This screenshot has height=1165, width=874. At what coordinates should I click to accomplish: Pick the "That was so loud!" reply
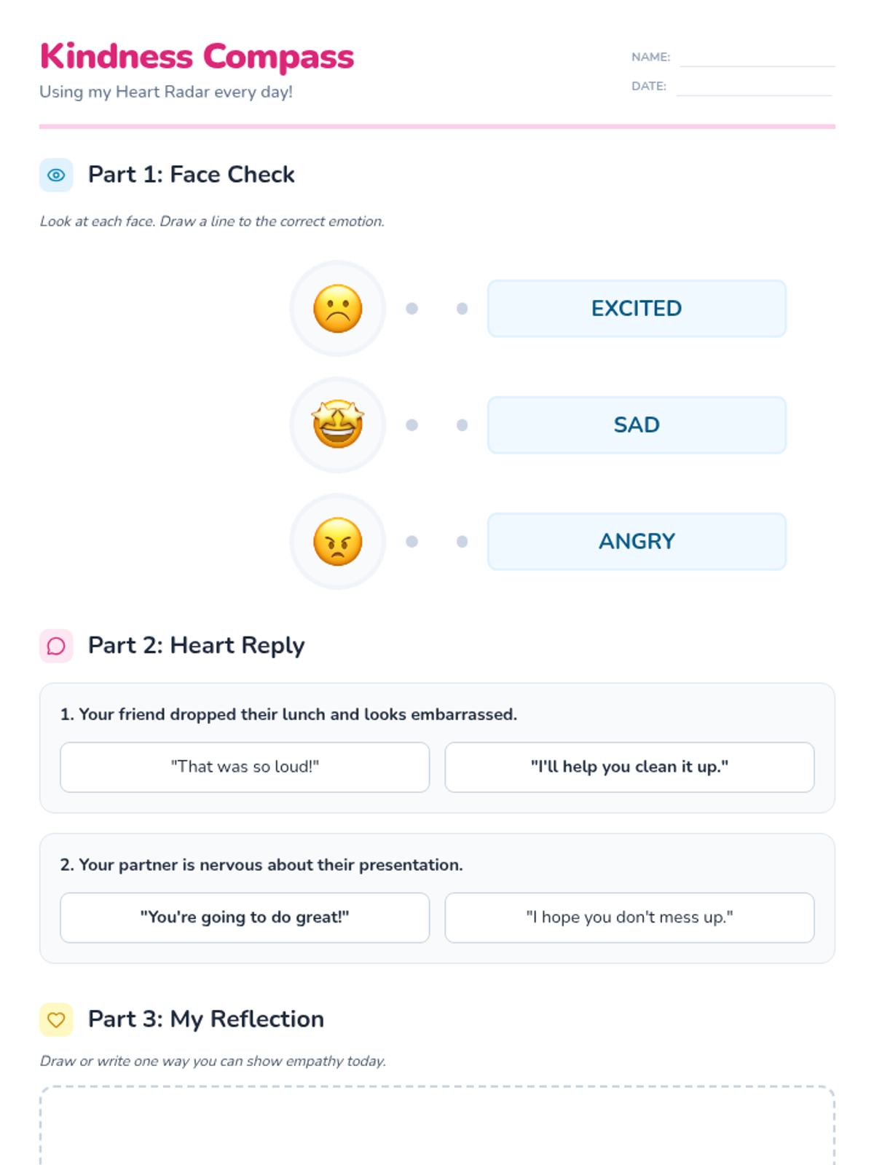pyautogui.click(x=245, y=767)
